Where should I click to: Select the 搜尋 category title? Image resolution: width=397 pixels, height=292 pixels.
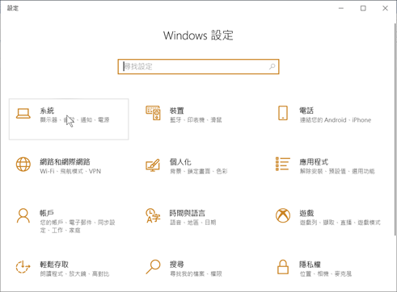[177, 265]
